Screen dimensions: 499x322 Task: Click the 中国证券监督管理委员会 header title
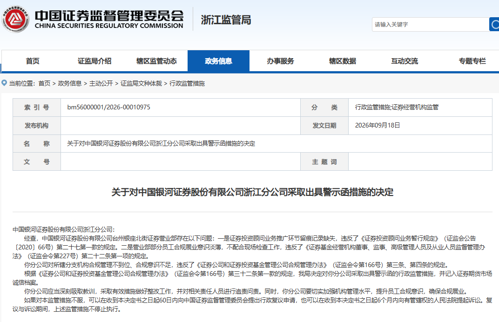tap(109, 16)
